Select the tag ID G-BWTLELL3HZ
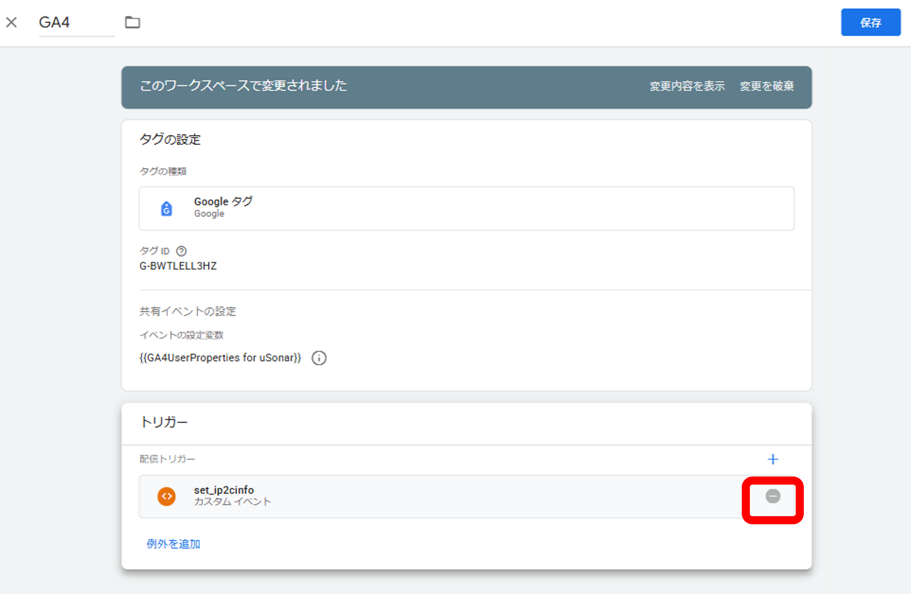Screen dimensions: 911x594 178,266
